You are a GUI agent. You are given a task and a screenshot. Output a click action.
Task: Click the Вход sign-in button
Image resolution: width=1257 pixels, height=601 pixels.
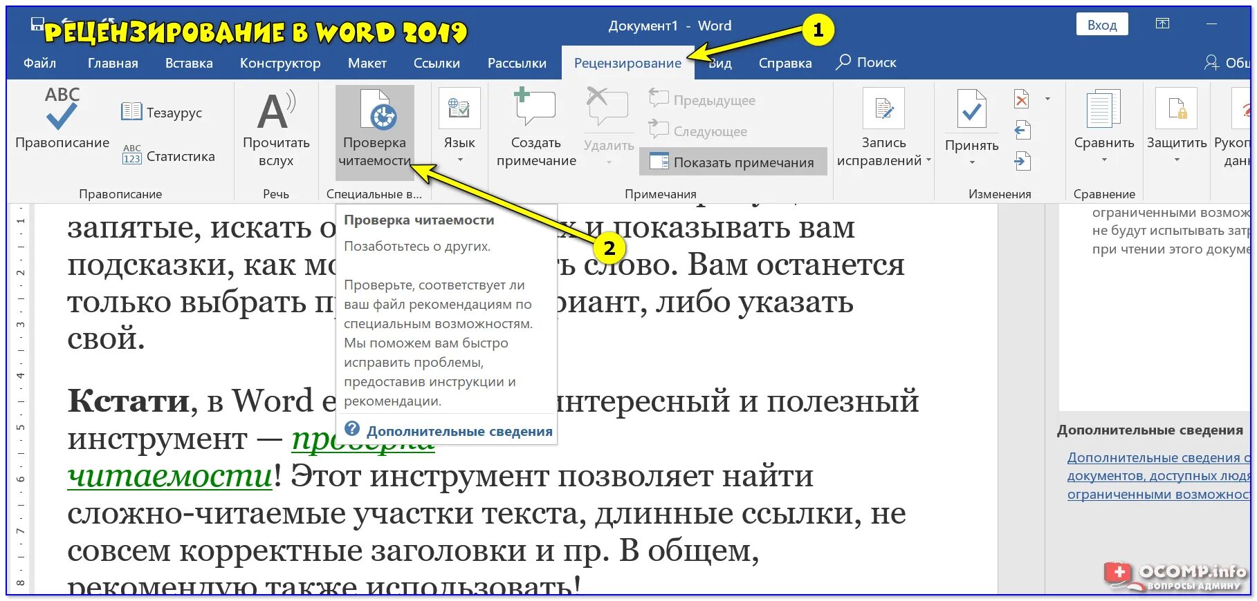click(1102, 25)
